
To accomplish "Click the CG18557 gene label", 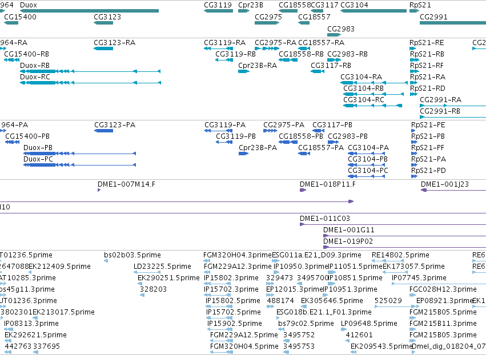I will pos(314,17).
